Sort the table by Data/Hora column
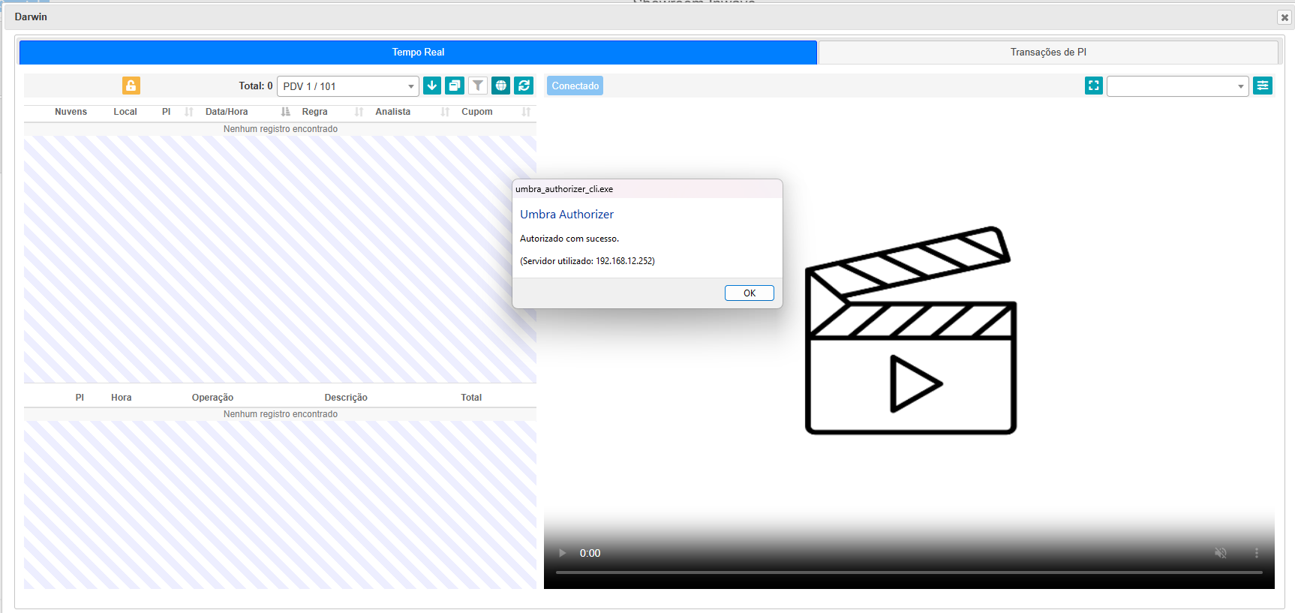This screenshot has height=613, width=1295. 227,112
